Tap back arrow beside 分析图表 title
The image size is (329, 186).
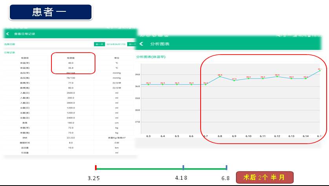coord(141,44)
